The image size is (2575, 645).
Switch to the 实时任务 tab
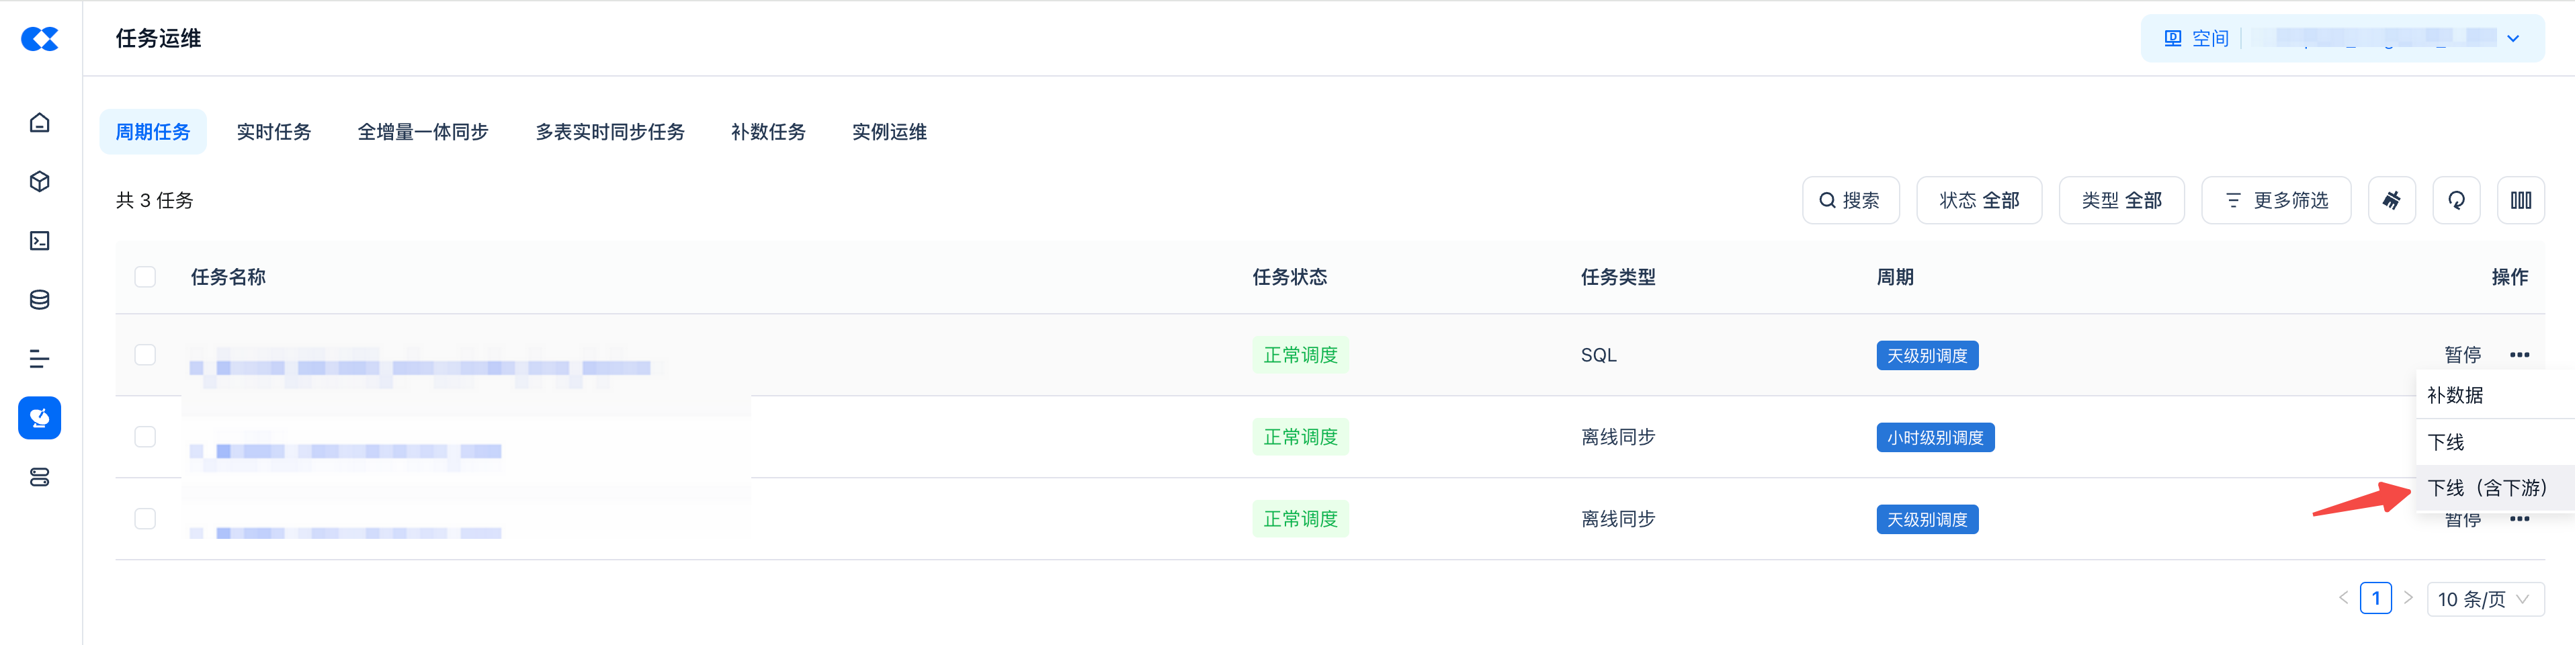(x=273, y=132)
